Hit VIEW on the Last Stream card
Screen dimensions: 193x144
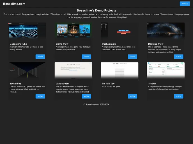[86, 96]
